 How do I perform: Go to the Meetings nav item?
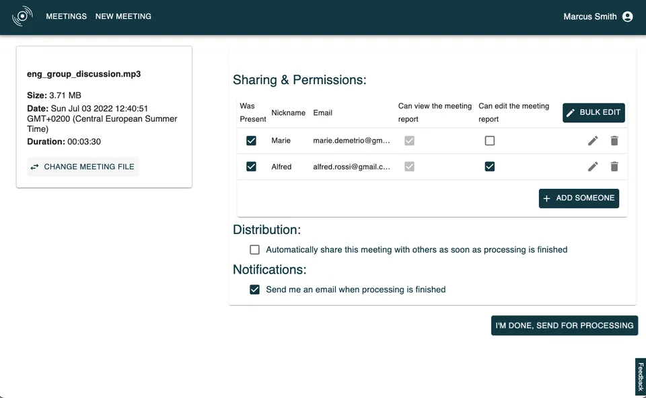click(67, 16)
